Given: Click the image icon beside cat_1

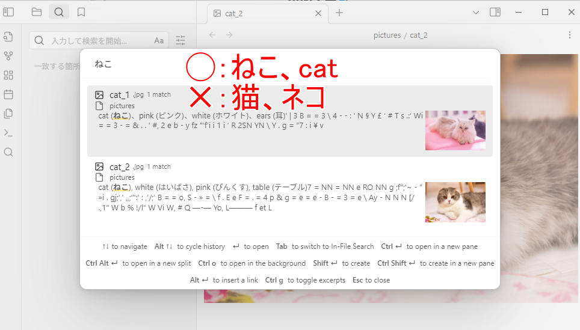Looking at the screenshot, I should (99, 95).
